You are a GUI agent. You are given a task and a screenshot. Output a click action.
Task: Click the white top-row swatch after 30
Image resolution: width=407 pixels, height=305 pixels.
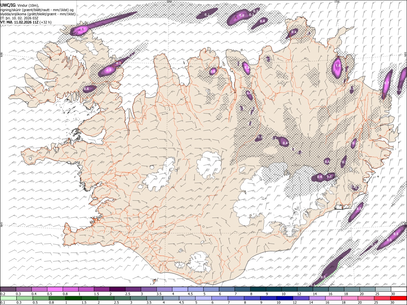coord(399,289)
